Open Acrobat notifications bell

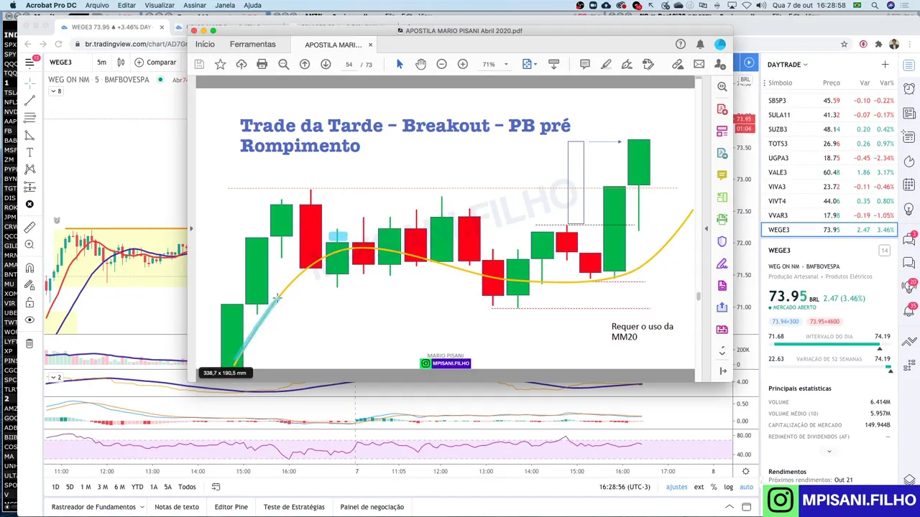pyautogui.click(x=700, y=45)
